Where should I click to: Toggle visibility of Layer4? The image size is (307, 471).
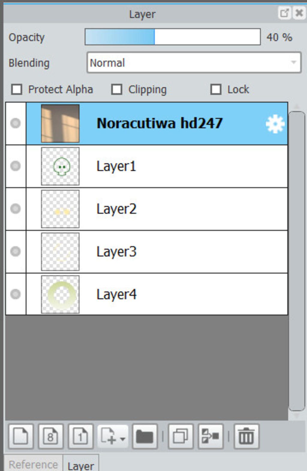(x=16, y=294)
